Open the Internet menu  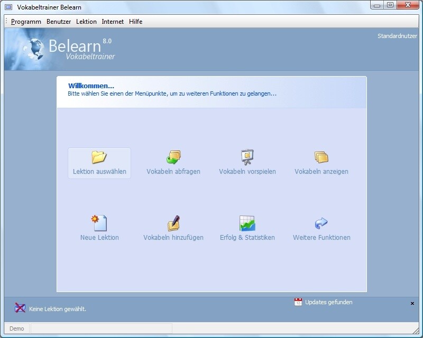point(113,22)
